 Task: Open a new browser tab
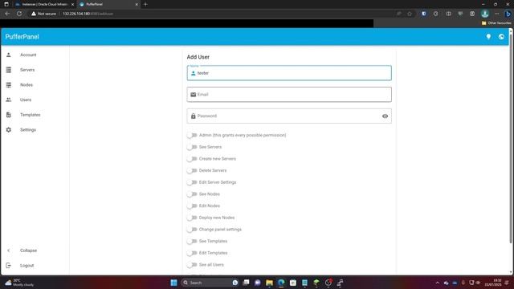145,4
